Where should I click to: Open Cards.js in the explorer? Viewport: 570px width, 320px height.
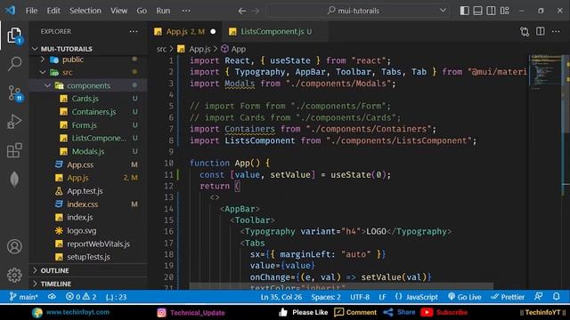[85, 99]
